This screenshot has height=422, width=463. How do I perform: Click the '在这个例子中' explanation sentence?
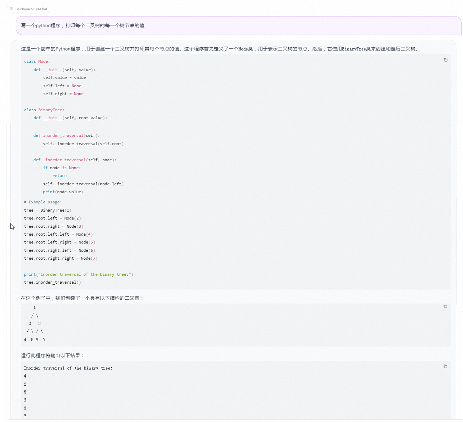click(x=82, y=298)
